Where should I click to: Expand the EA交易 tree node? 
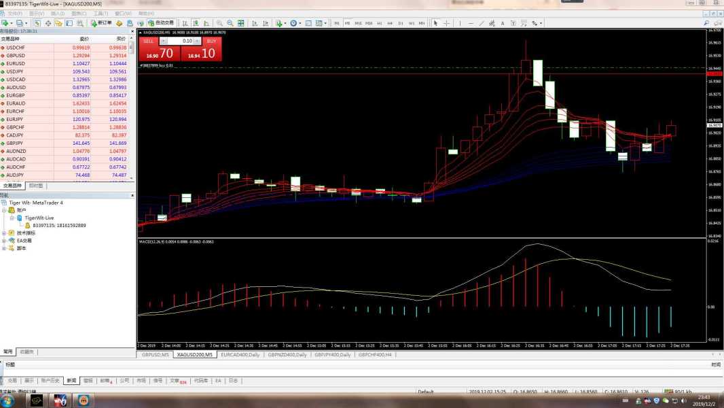pos(4,240)
